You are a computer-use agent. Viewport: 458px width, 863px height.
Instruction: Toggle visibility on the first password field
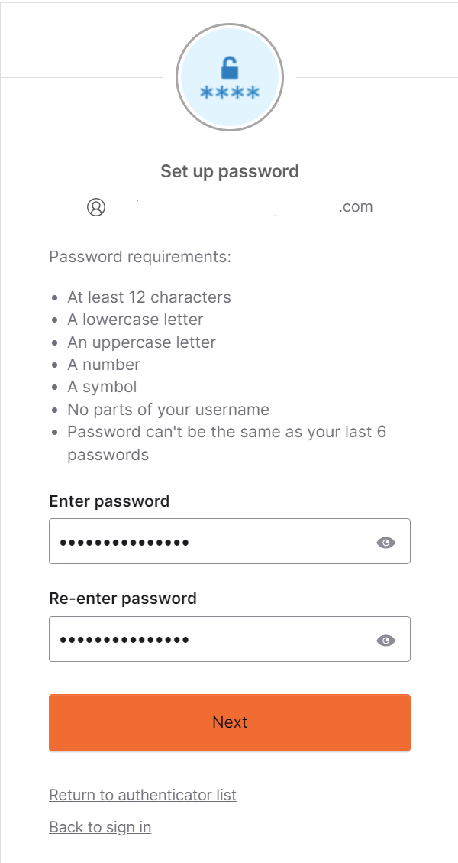(386, 541)
